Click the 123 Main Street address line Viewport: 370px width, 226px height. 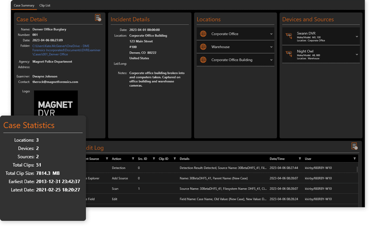tap(141, 41)
